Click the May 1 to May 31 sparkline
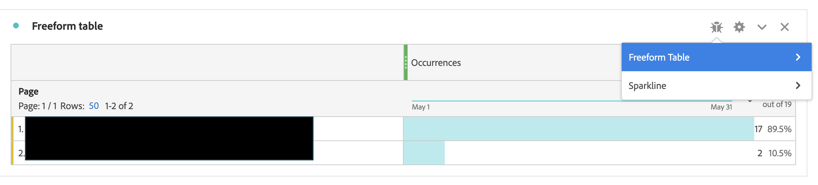This screenshot has width=818, height=185. (572, 101)
